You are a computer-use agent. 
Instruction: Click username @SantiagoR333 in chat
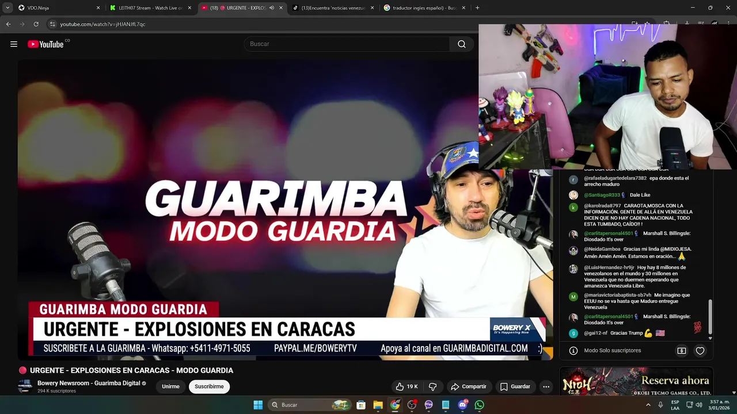[602, 195]
